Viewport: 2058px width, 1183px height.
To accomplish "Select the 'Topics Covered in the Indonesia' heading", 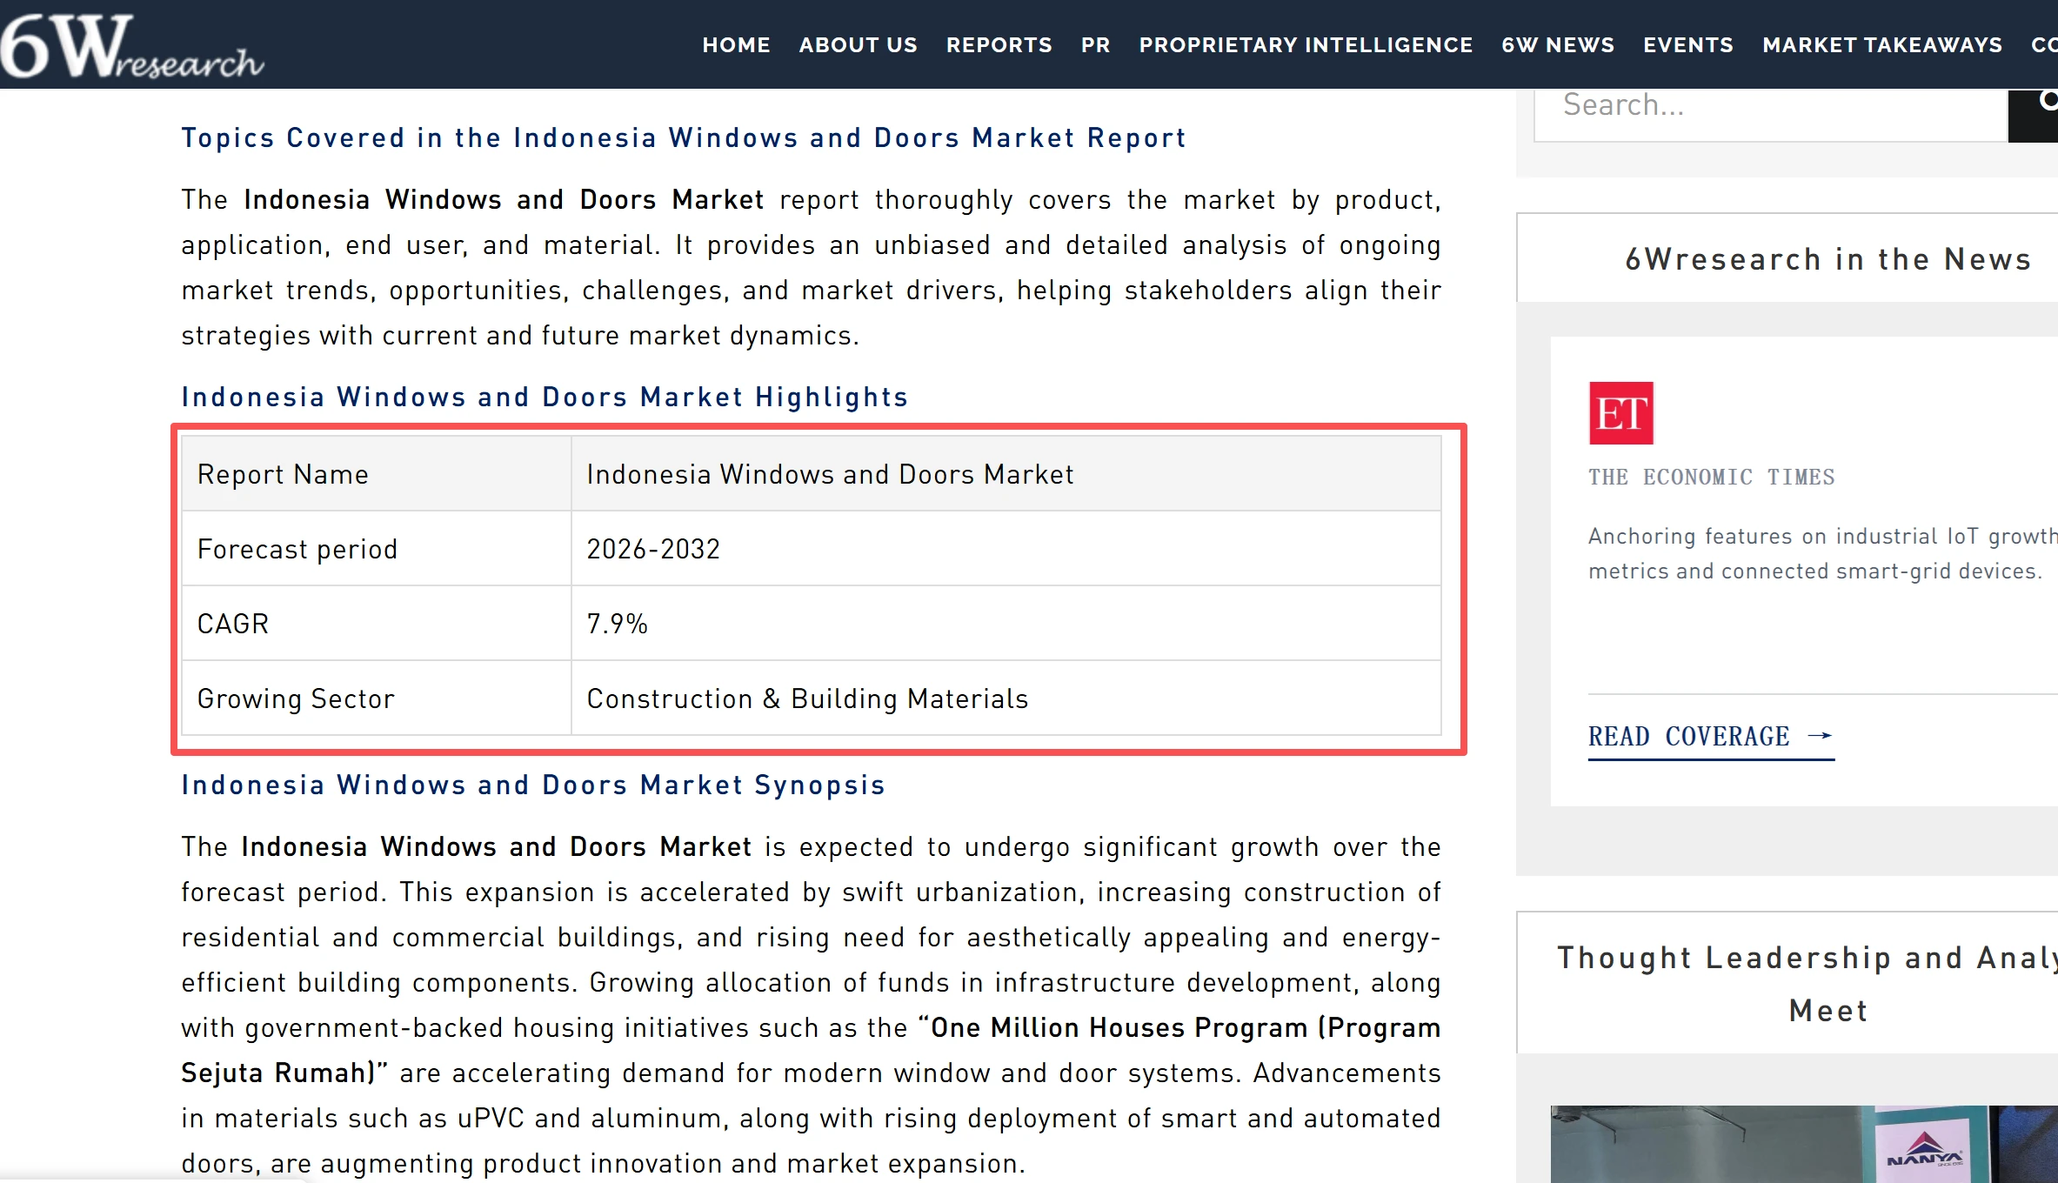I will (683, 137).
